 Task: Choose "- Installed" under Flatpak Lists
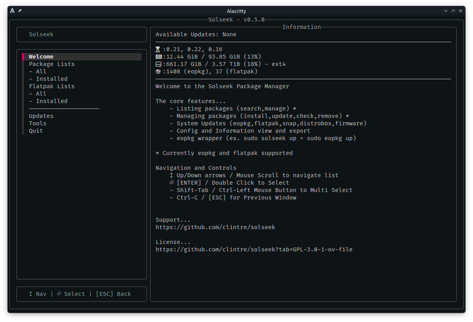tap(48, 101)
